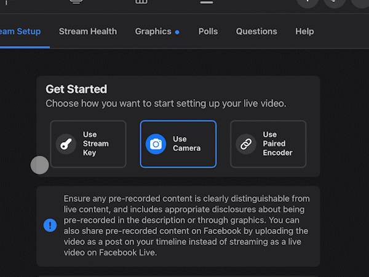Image resolution: width=369 pixels, height=277 pixels.
Task: Switch to the Stream Setup tab
Action: click(x=20, y=31)
